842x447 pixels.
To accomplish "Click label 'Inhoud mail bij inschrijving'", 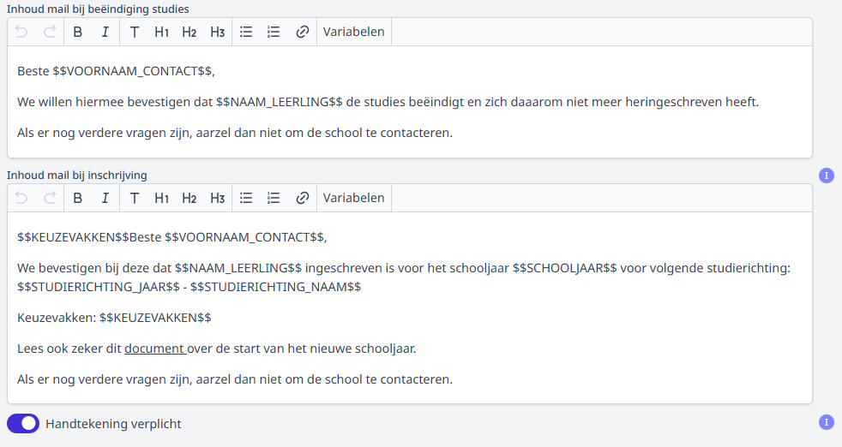I will tap(77, 176).
